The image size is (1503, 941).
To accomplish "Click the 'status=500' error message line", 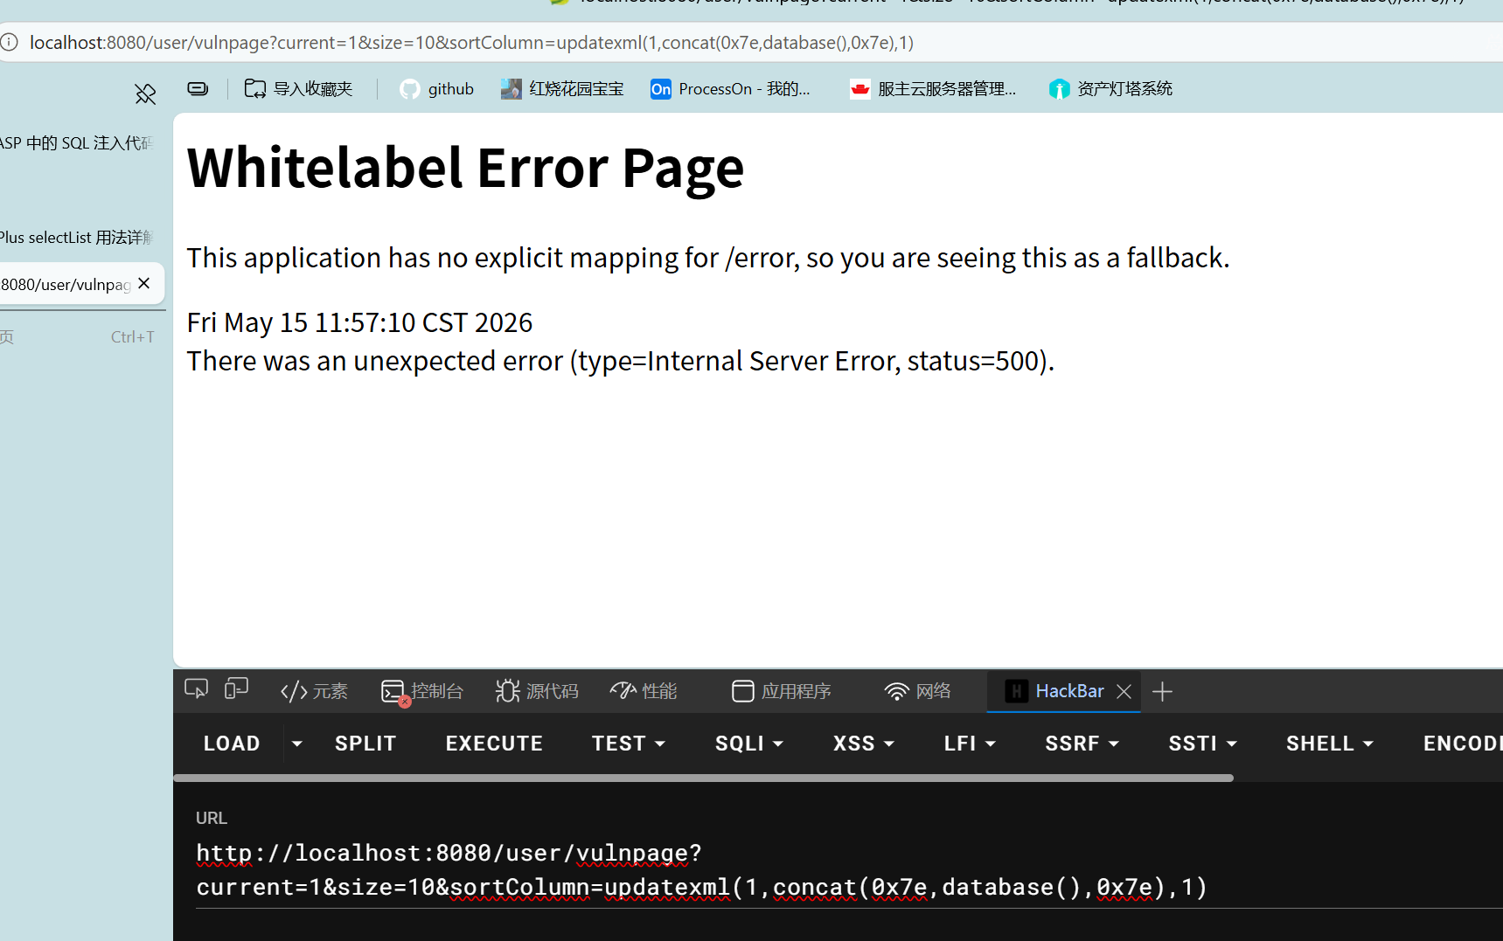I will [621, 361].
